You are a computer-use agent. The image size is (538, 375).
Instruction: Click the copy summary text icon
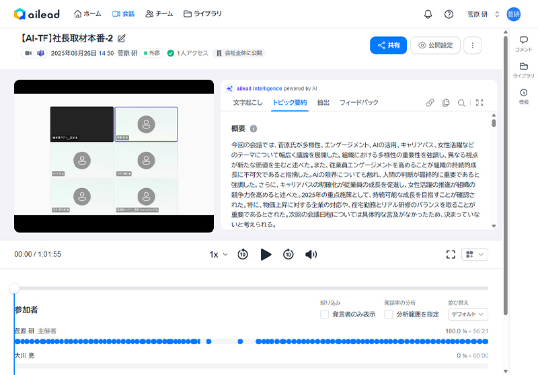446,103
